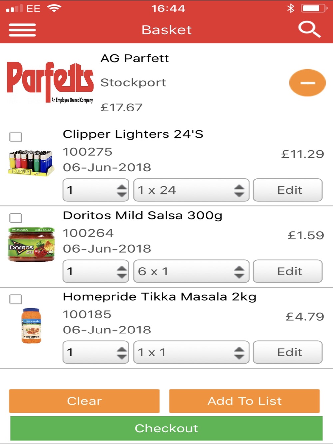Change quantity stepper for Clipper Lighters
This screenshot has height=444, width=333.
(x=96, y=190)
